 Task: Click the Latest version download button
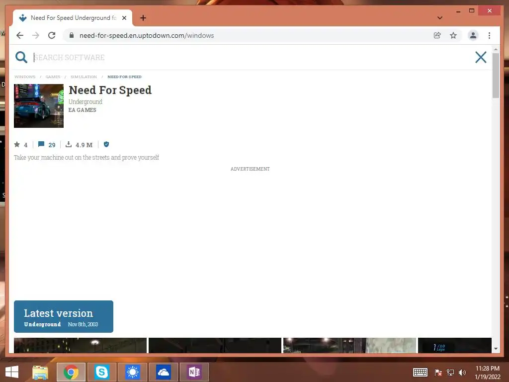point(64,316)
